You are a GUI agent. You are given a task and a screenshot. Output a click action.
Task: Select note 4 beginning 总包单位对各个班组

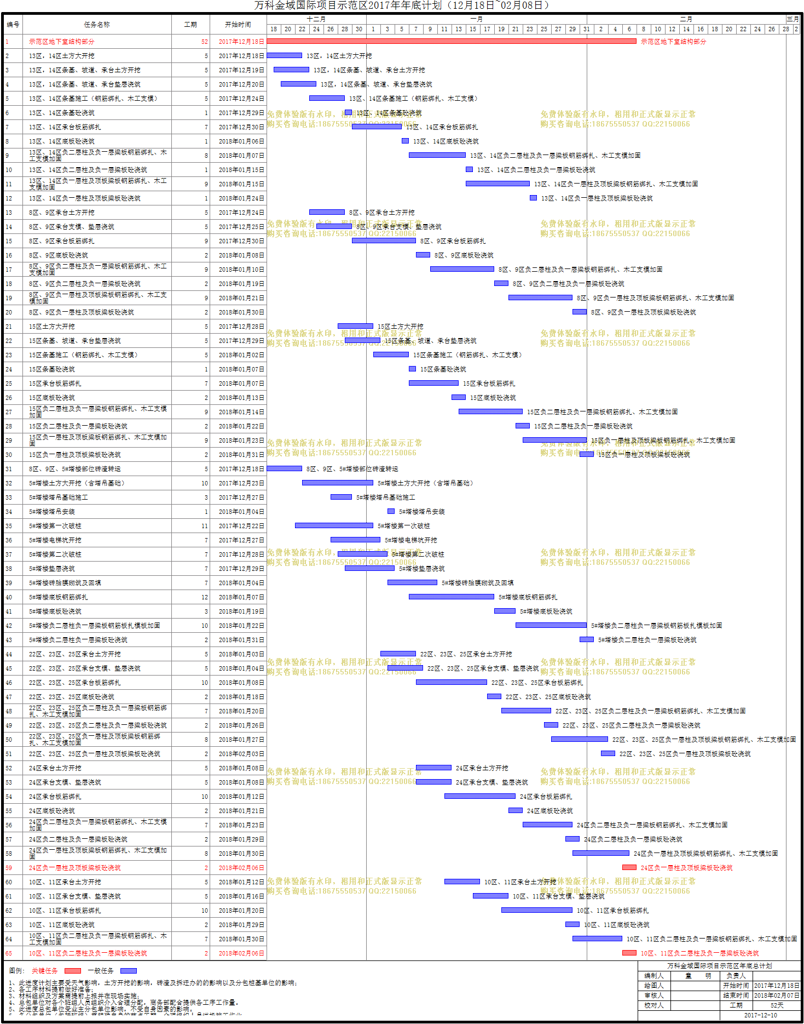pyautogui.click(x=124, y=1003)
